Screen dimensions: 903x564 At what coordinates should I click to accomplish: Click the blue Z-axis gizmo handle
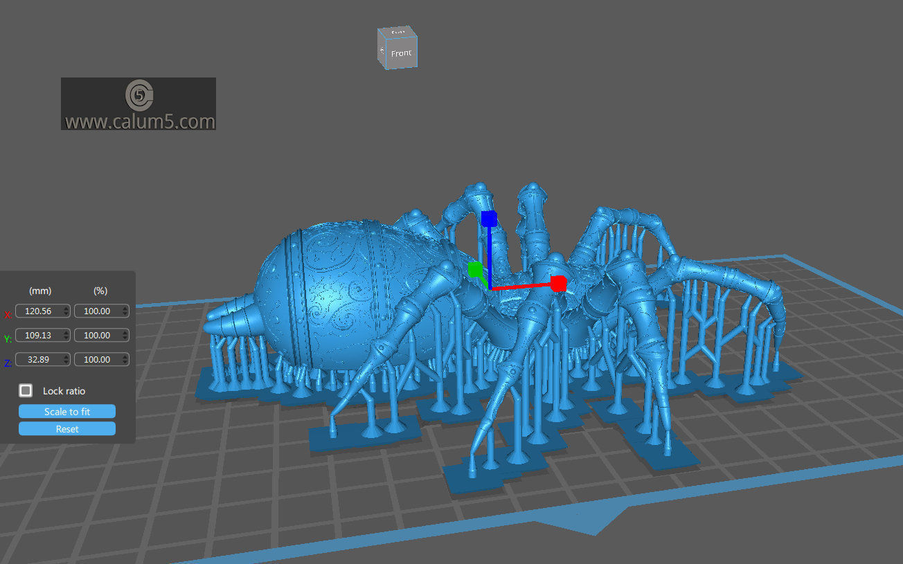489,219
